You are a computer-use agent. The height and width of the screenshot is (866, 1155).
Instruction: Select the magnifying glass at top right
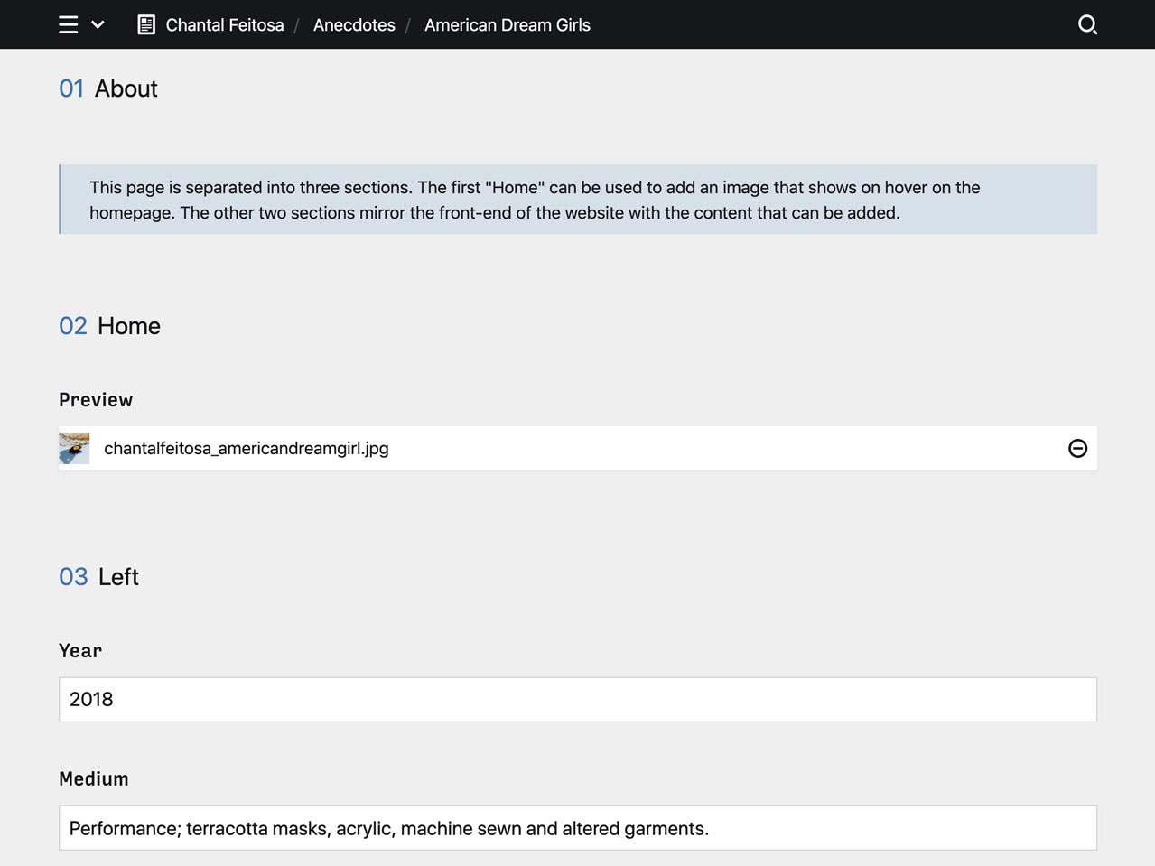coord(1087,24)
